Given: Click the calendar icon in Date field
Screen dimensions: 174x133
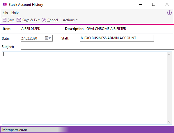Looking at the screenshot, I should tap(46, 38).
